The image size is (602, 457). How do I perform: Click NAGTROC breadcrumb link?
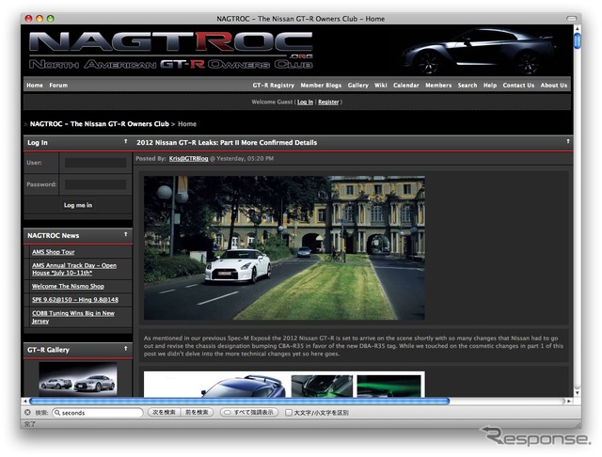tap(100, 124)
